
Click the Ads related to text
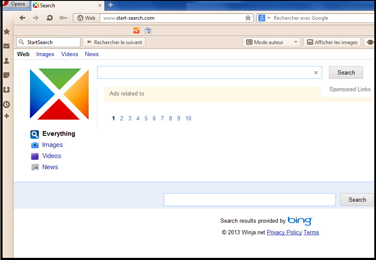click(x=127, y=94)
